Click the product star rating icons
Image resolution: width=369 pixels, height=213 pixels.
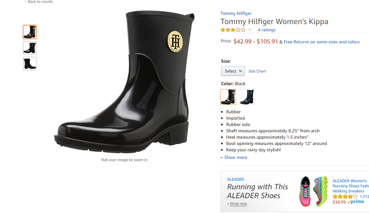click(233, 30)
